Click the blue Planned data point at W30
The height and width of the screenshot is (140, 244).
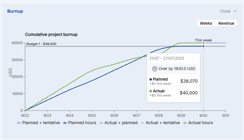click(x=203, y=46)
